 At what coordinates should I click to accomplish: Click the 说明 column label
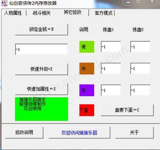[x=84, y=30]
